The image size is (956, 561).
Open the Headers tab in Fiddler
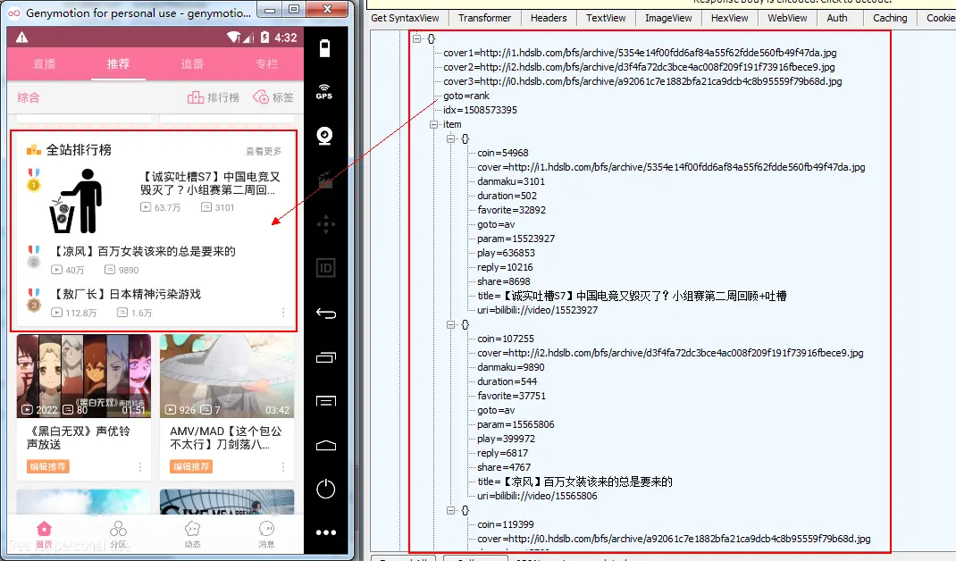pos(548,18)
